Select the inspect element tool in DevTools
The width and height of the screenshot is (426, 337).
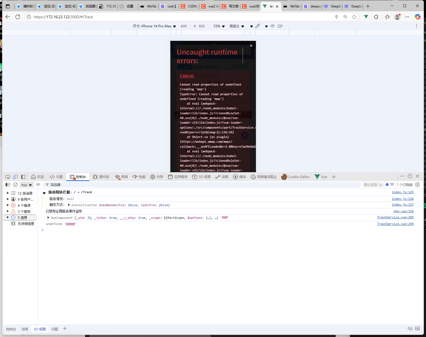coord(7,177)
